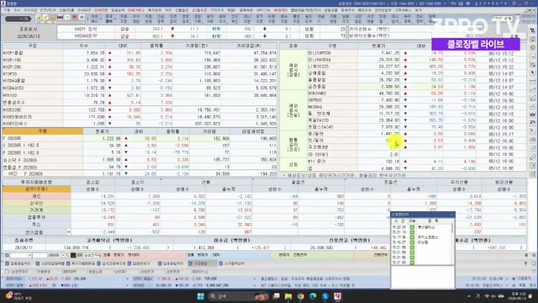Image resolution: width=538 pixels, height=303 pixels.
Task: Select the DOWJONES row in the overseas table
Action: click(417, 93)
